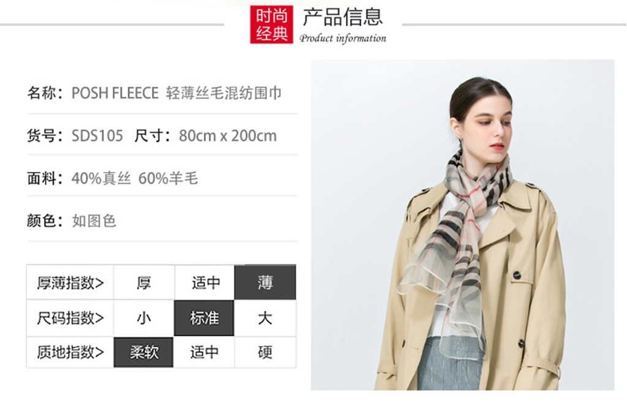This screenshot has height=408, width=627.
Task: Click the 产品信息 heading
Action: pyautogui.click(x=343, y=17)
